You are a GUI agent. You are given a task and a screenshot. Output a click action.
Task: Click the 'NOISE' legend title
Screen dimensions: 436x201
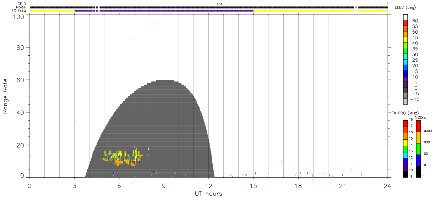tap(420, 117)
